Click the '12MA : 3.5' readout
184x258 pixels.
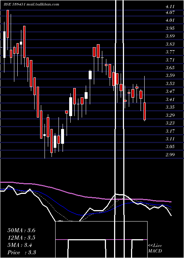[x=21, y=238]
